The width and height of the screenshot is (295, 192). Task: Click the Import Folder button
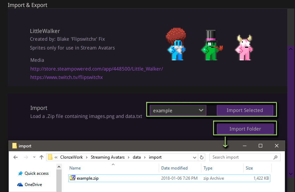[245, 129]
